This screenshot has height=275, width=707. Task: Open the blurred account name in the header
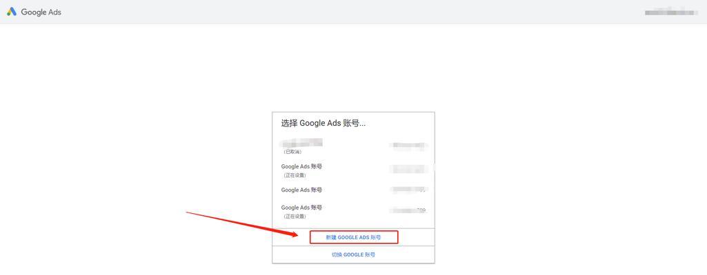point(672,12)
